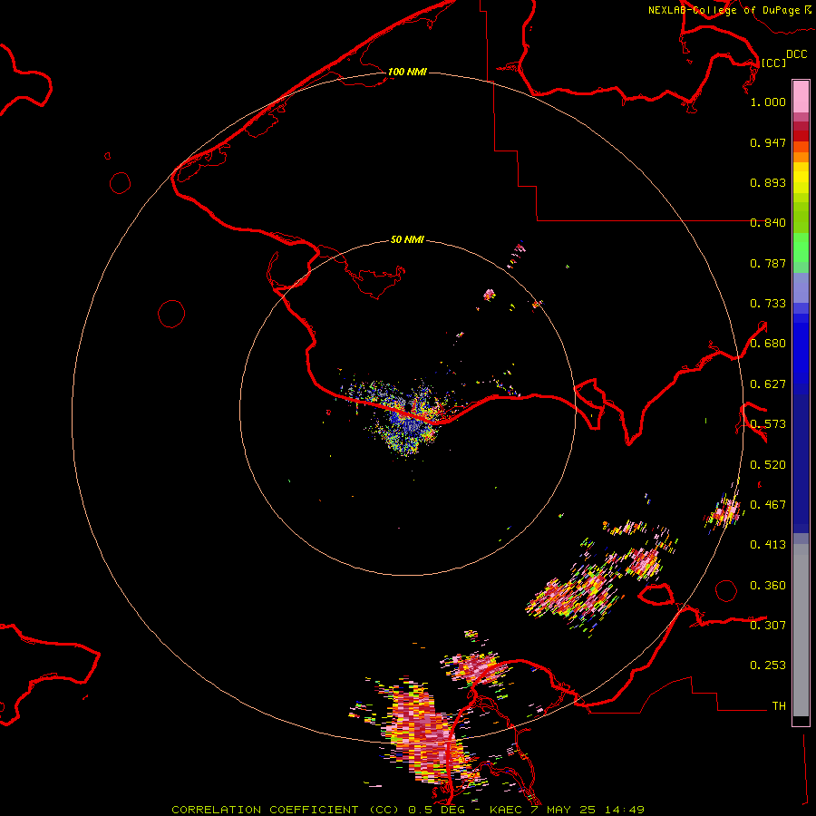Click the 0.5 DEG elevation angle text
Image resolution: width=816 pixels, height=816 pixels.
(437, 810)
